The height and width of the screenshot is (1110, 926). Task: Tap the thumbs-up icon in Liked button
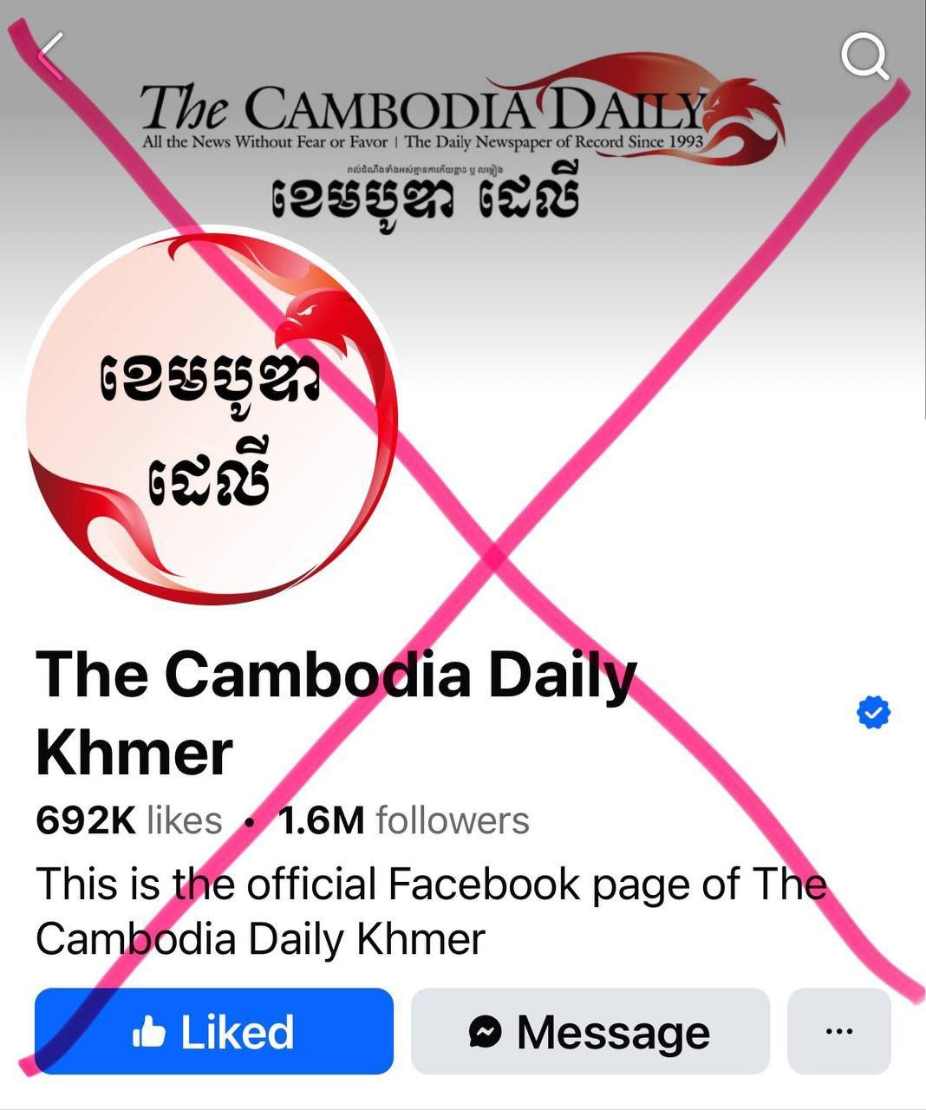[148, 1032]
